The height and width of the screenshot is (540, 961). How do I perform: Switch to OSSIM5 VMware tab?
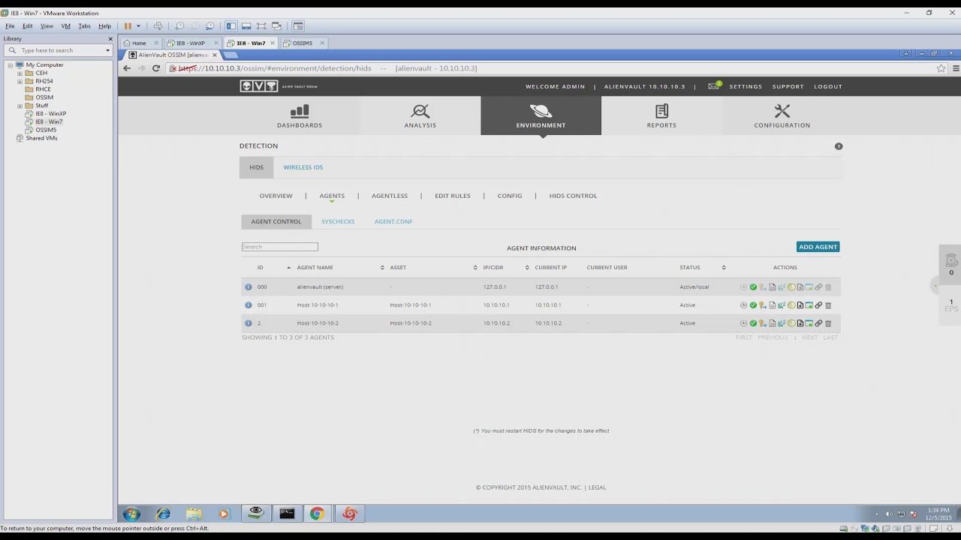tap(303, 43)
